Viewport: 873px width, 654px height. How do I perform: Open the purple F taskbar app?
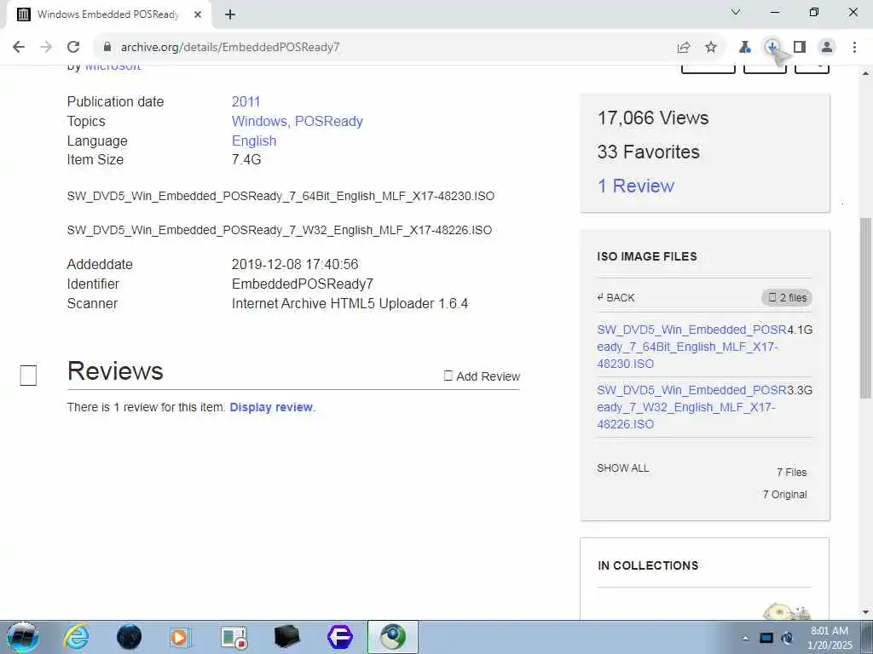[339, 637]
